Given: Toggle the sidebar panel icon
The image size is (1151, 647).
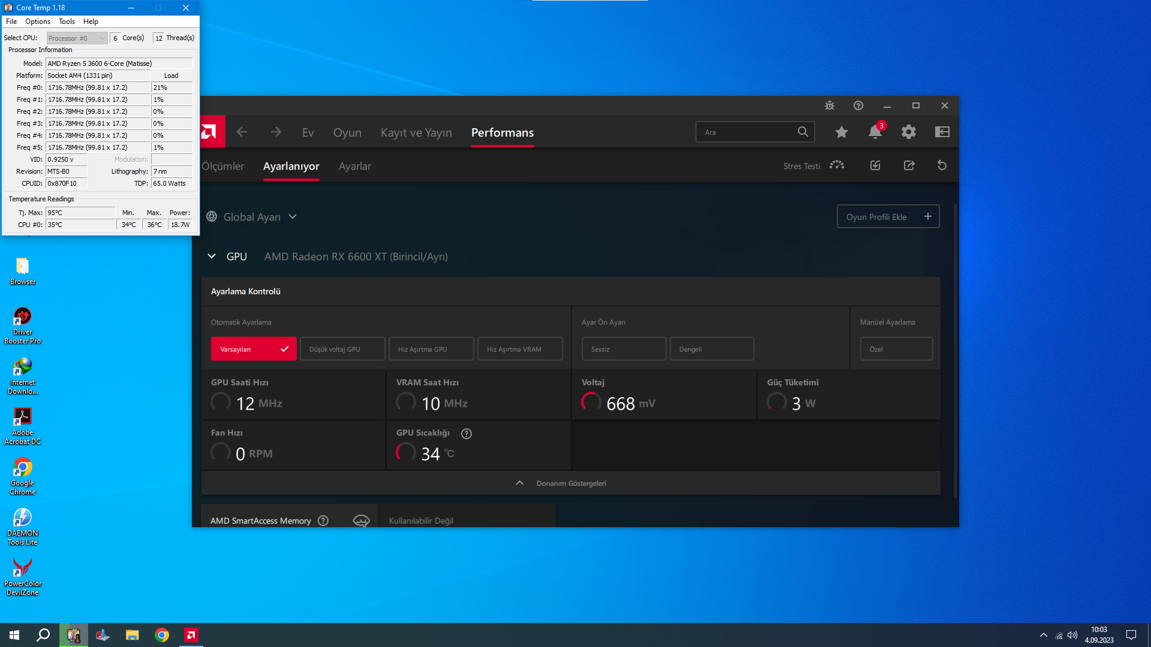Looking at the screenshot, I should coord(942,132).
